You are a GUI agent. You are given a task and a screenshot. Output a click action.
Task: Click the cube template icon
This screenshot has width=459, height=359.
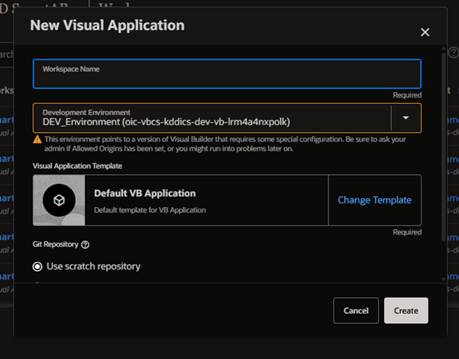coord(59,200)
